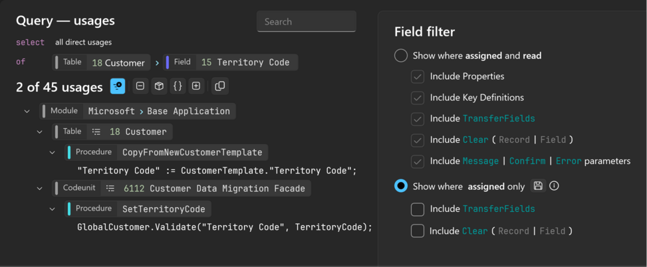
Task: Click the "Field filter" heading
Action: (425, 32)
